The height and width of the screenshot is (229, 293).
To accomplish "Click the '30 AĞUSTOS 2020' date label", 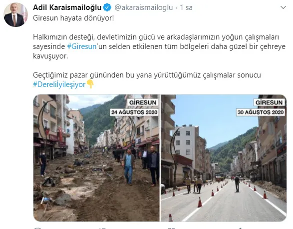I will click(261, 112).
